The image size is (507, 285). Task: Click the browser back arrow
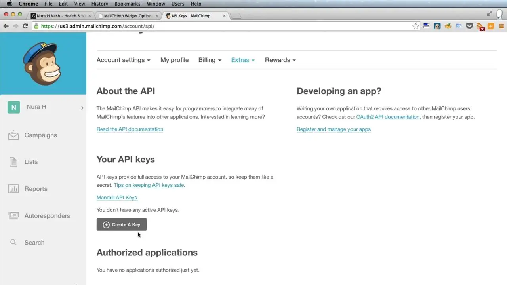(6, 26)
